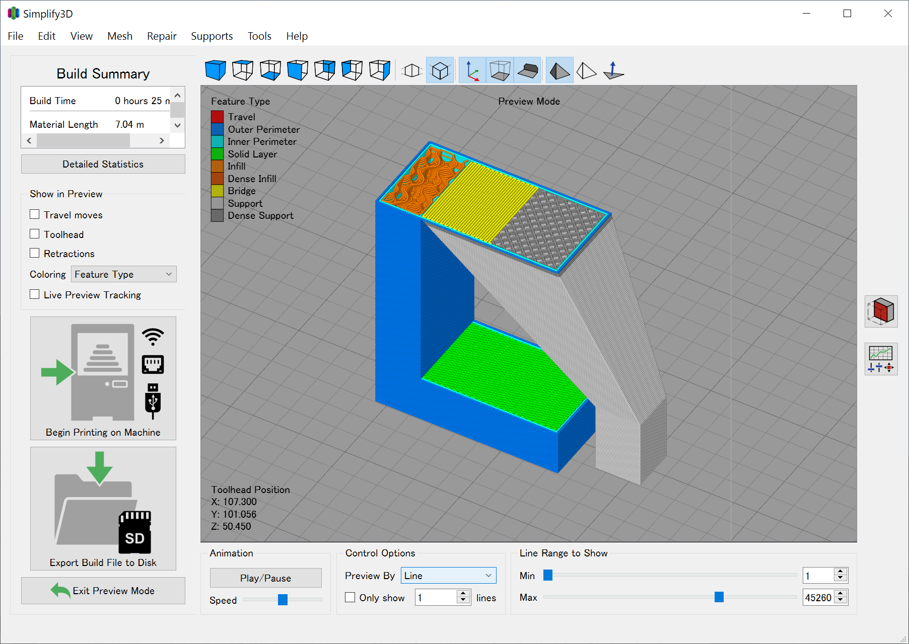Open the Help menu

point(297,36)
